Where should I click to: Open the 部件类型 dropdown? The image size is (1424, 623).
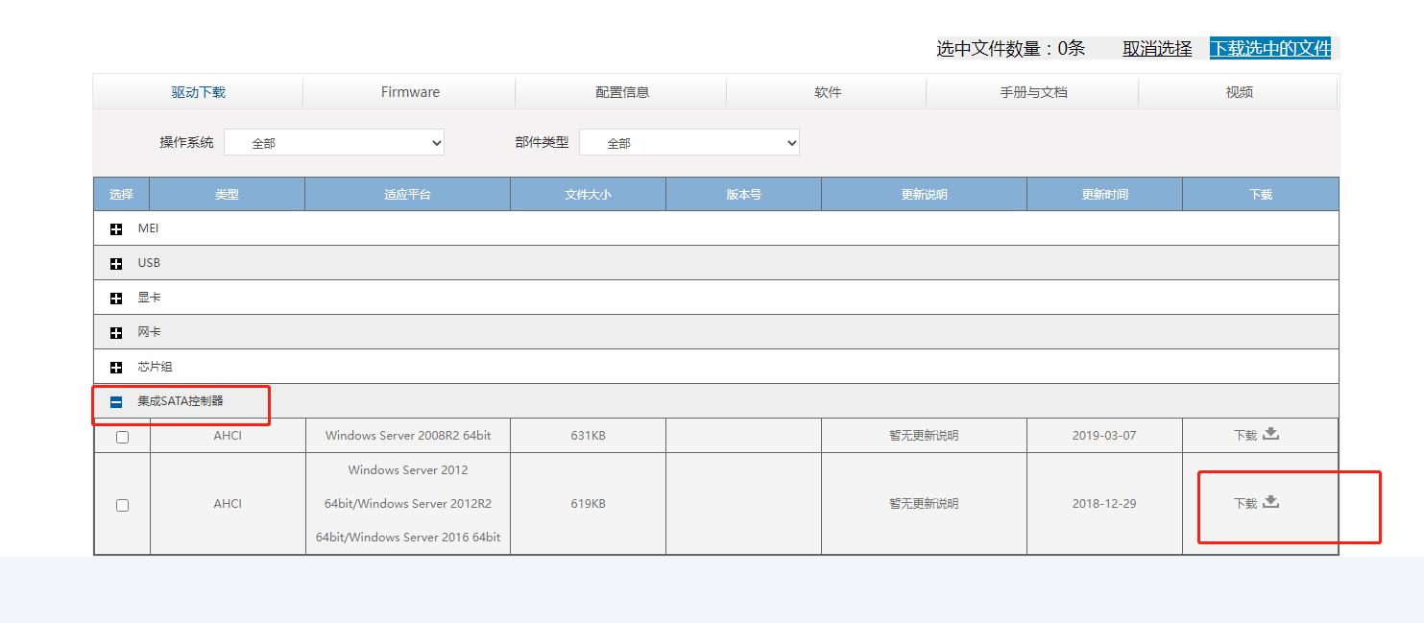(x=689, y=143)
